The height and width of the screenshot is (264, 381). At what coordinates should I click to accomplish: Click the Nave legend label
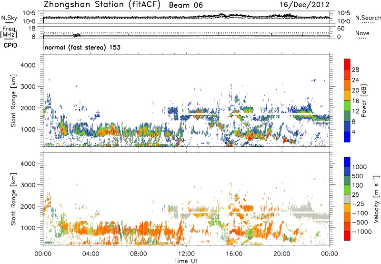point(362,33)
